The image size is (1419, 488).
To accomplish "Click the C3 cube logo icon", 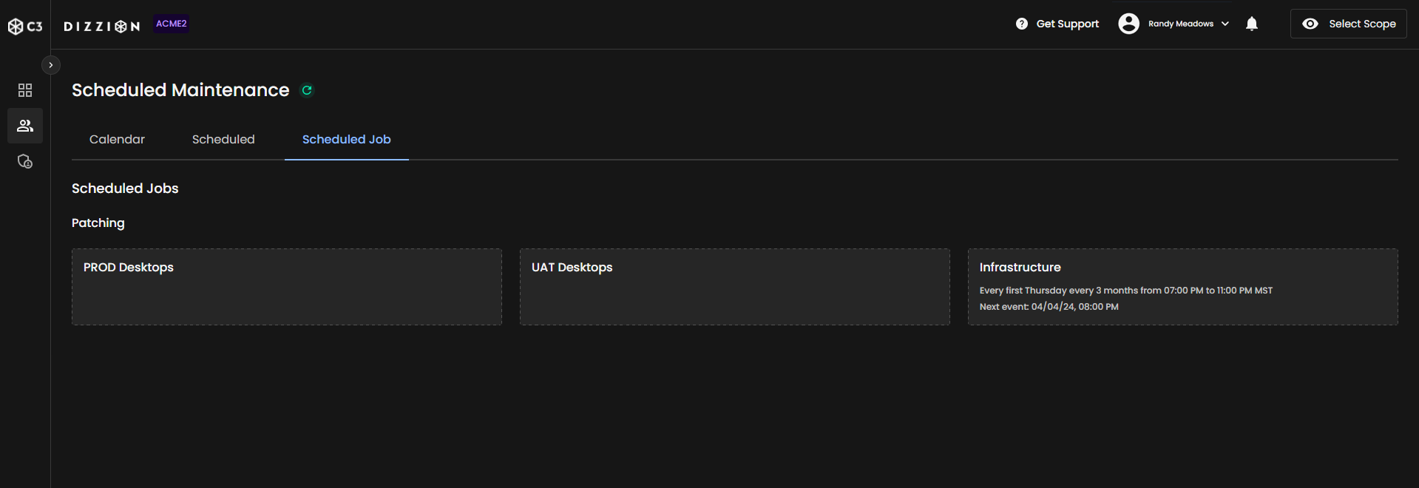I will point(16,27).
